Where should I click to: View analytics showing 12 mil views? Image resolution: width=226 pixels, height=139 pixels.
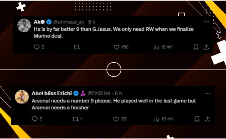156,47
